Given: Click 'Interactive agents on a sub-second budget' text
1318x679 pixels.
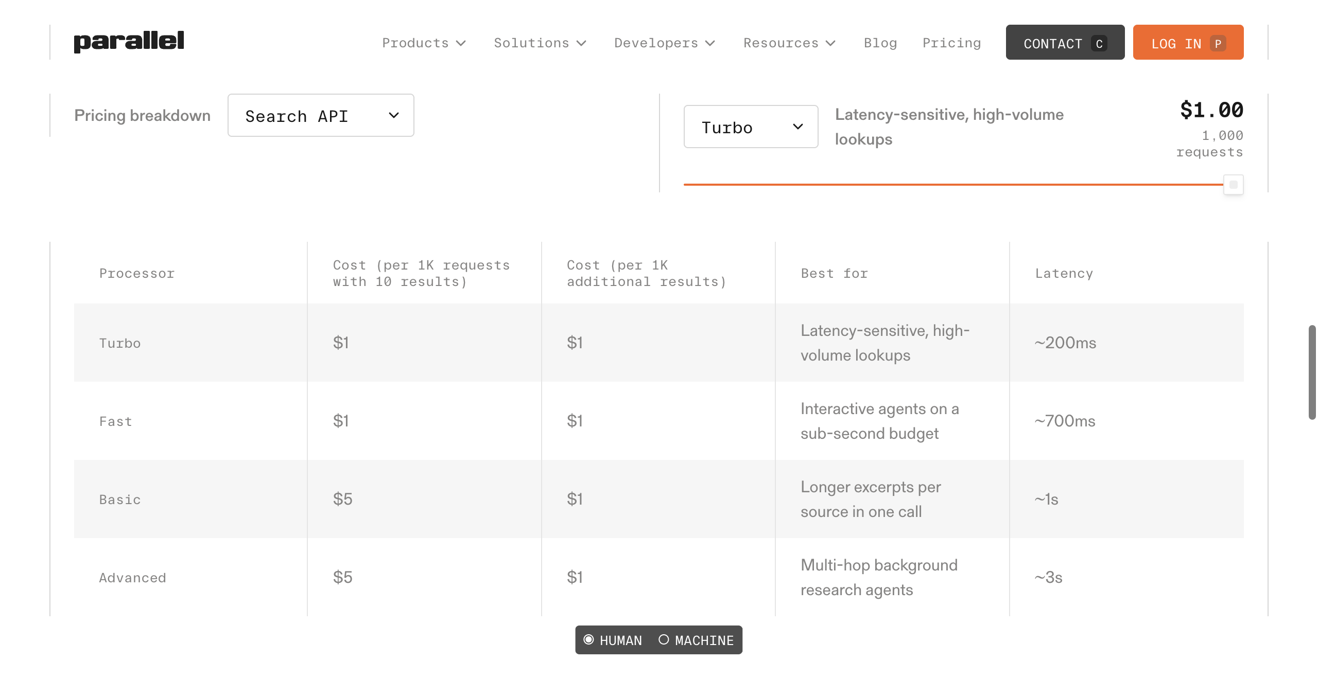Looking at the screenshot, I should 879,421.
